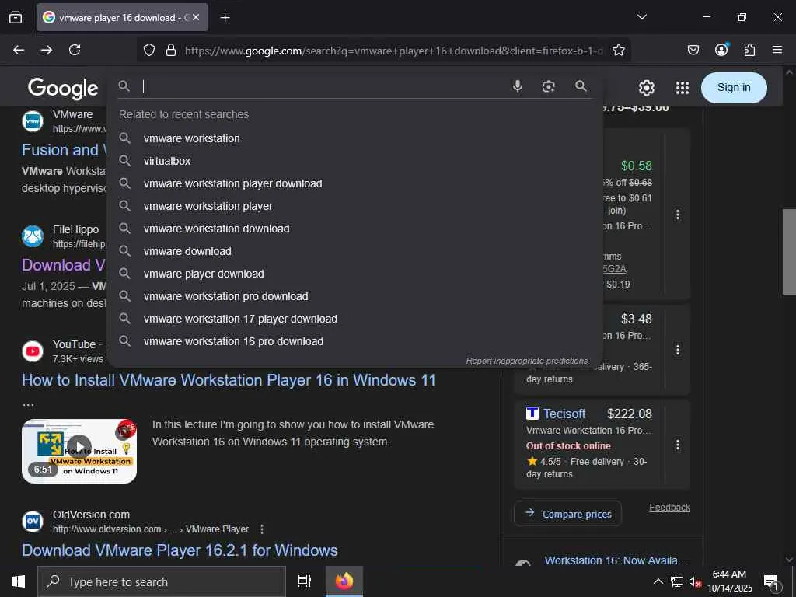Go forward one page in Firefox

47,50
